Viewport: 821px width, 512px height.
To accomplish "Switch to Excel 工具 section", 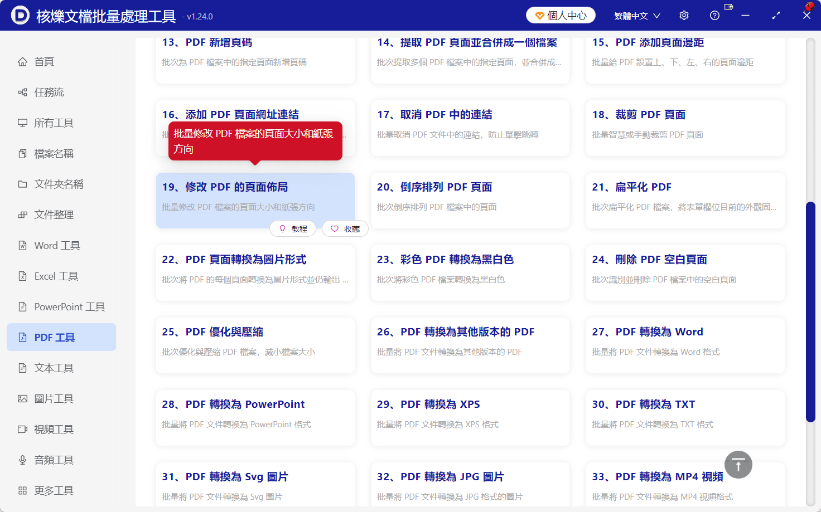I will [x=61, y=276].
